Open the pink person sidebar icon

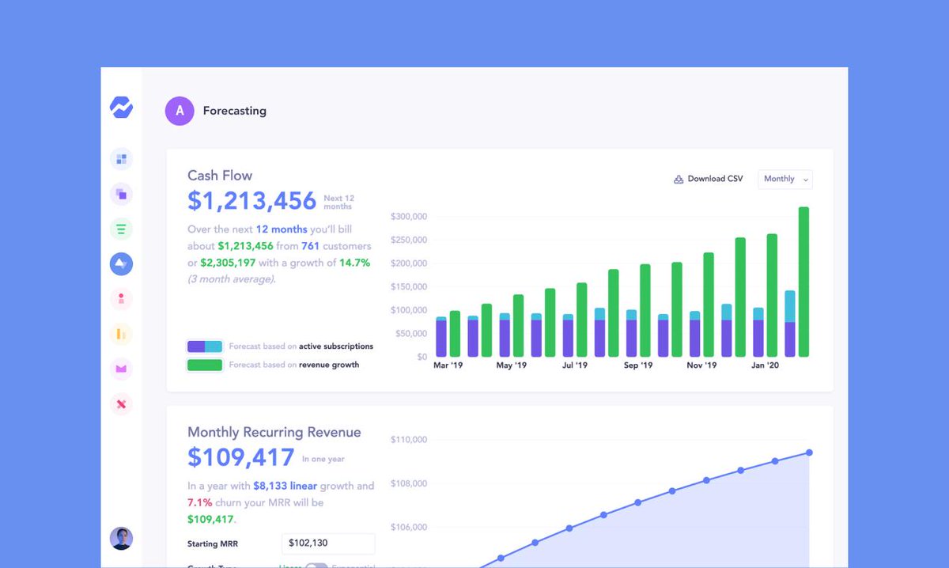pyautogui.click(x=121, y=299)
